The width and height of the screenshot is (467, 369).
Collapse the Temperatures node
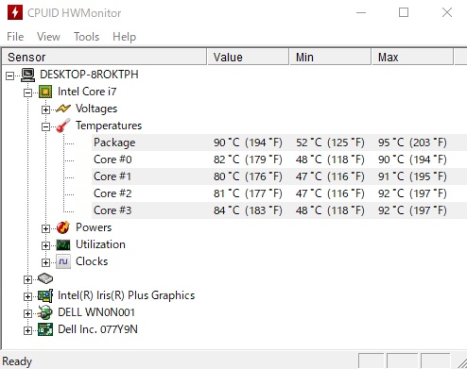(x=45, y=126)
